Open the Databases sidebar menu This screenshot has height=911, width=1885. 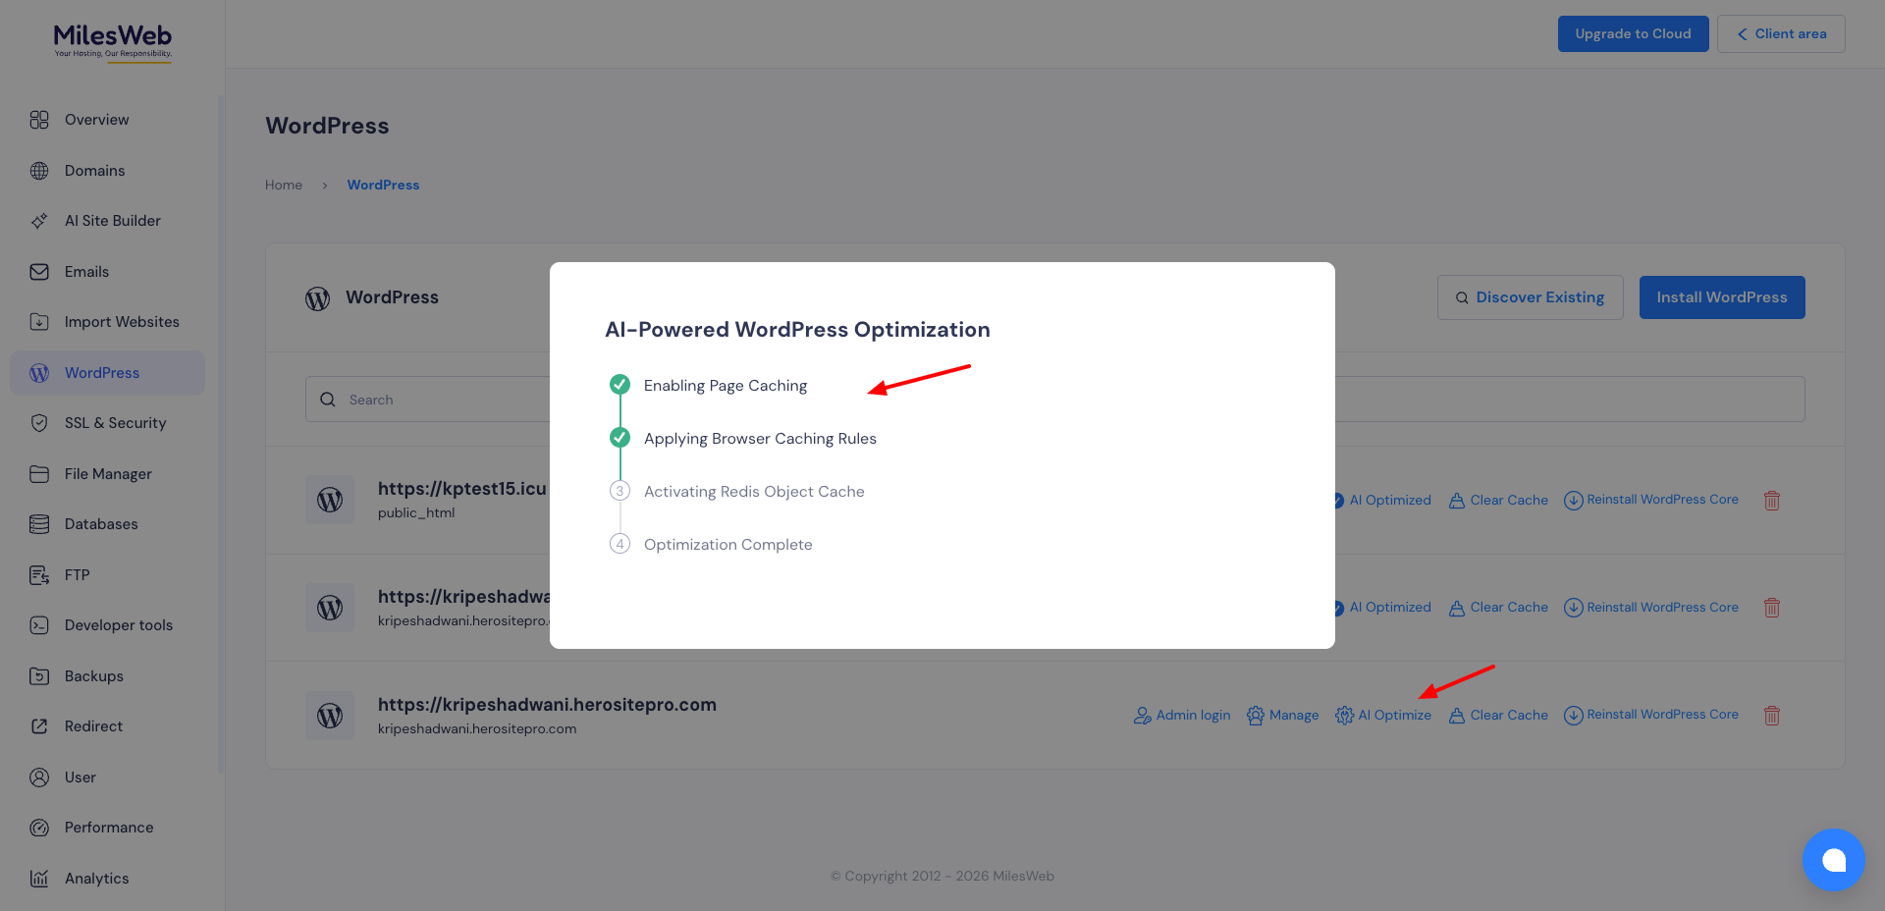[100, 524]
